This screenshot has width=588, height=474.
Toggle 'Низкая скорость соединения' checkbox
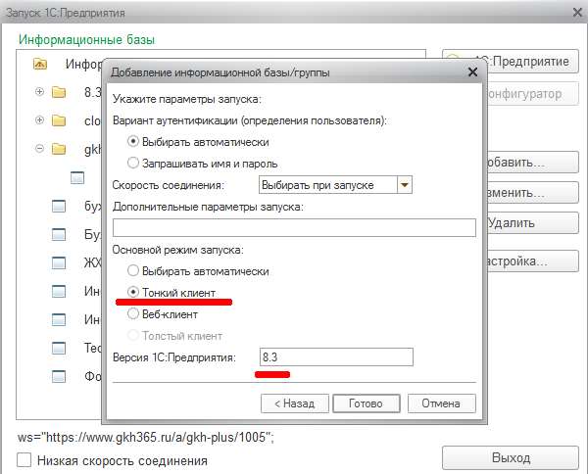click(24, 460)
